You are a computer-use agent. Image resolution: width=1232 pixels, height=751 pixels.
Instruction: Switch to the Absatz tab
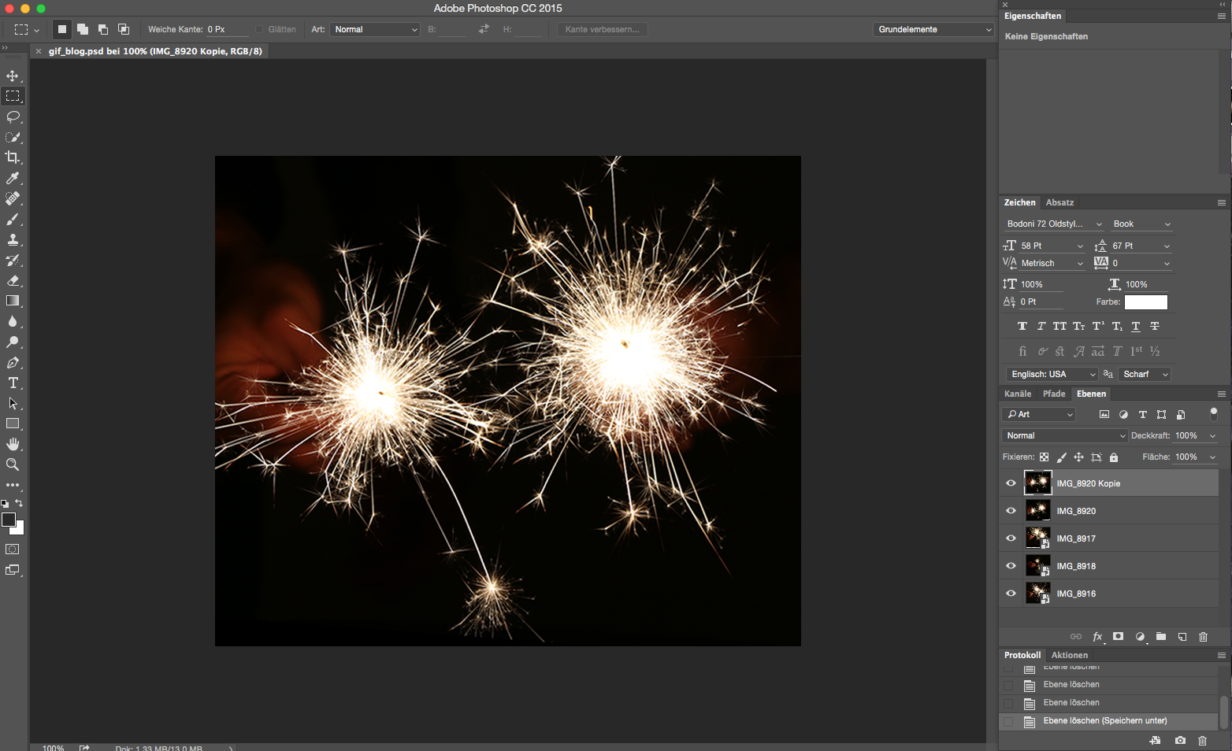click(x=1059, y=203)
